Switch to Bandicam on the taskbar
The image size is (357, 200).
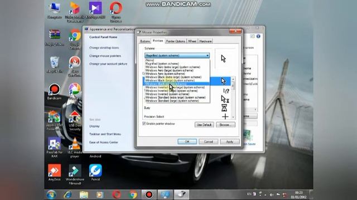tap(149, 195)
